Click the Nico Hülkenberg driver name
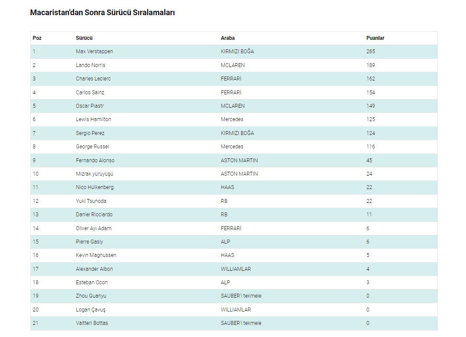466x337 pixels. coord(95,187)
